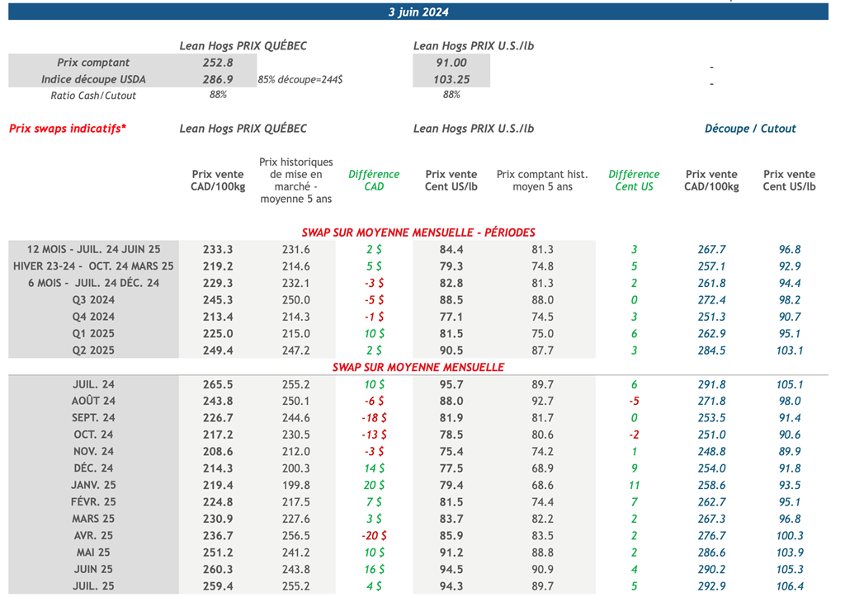Click the "3 juin 2024" date banner
Screen dimensions: 845x597
pos(418,12)
